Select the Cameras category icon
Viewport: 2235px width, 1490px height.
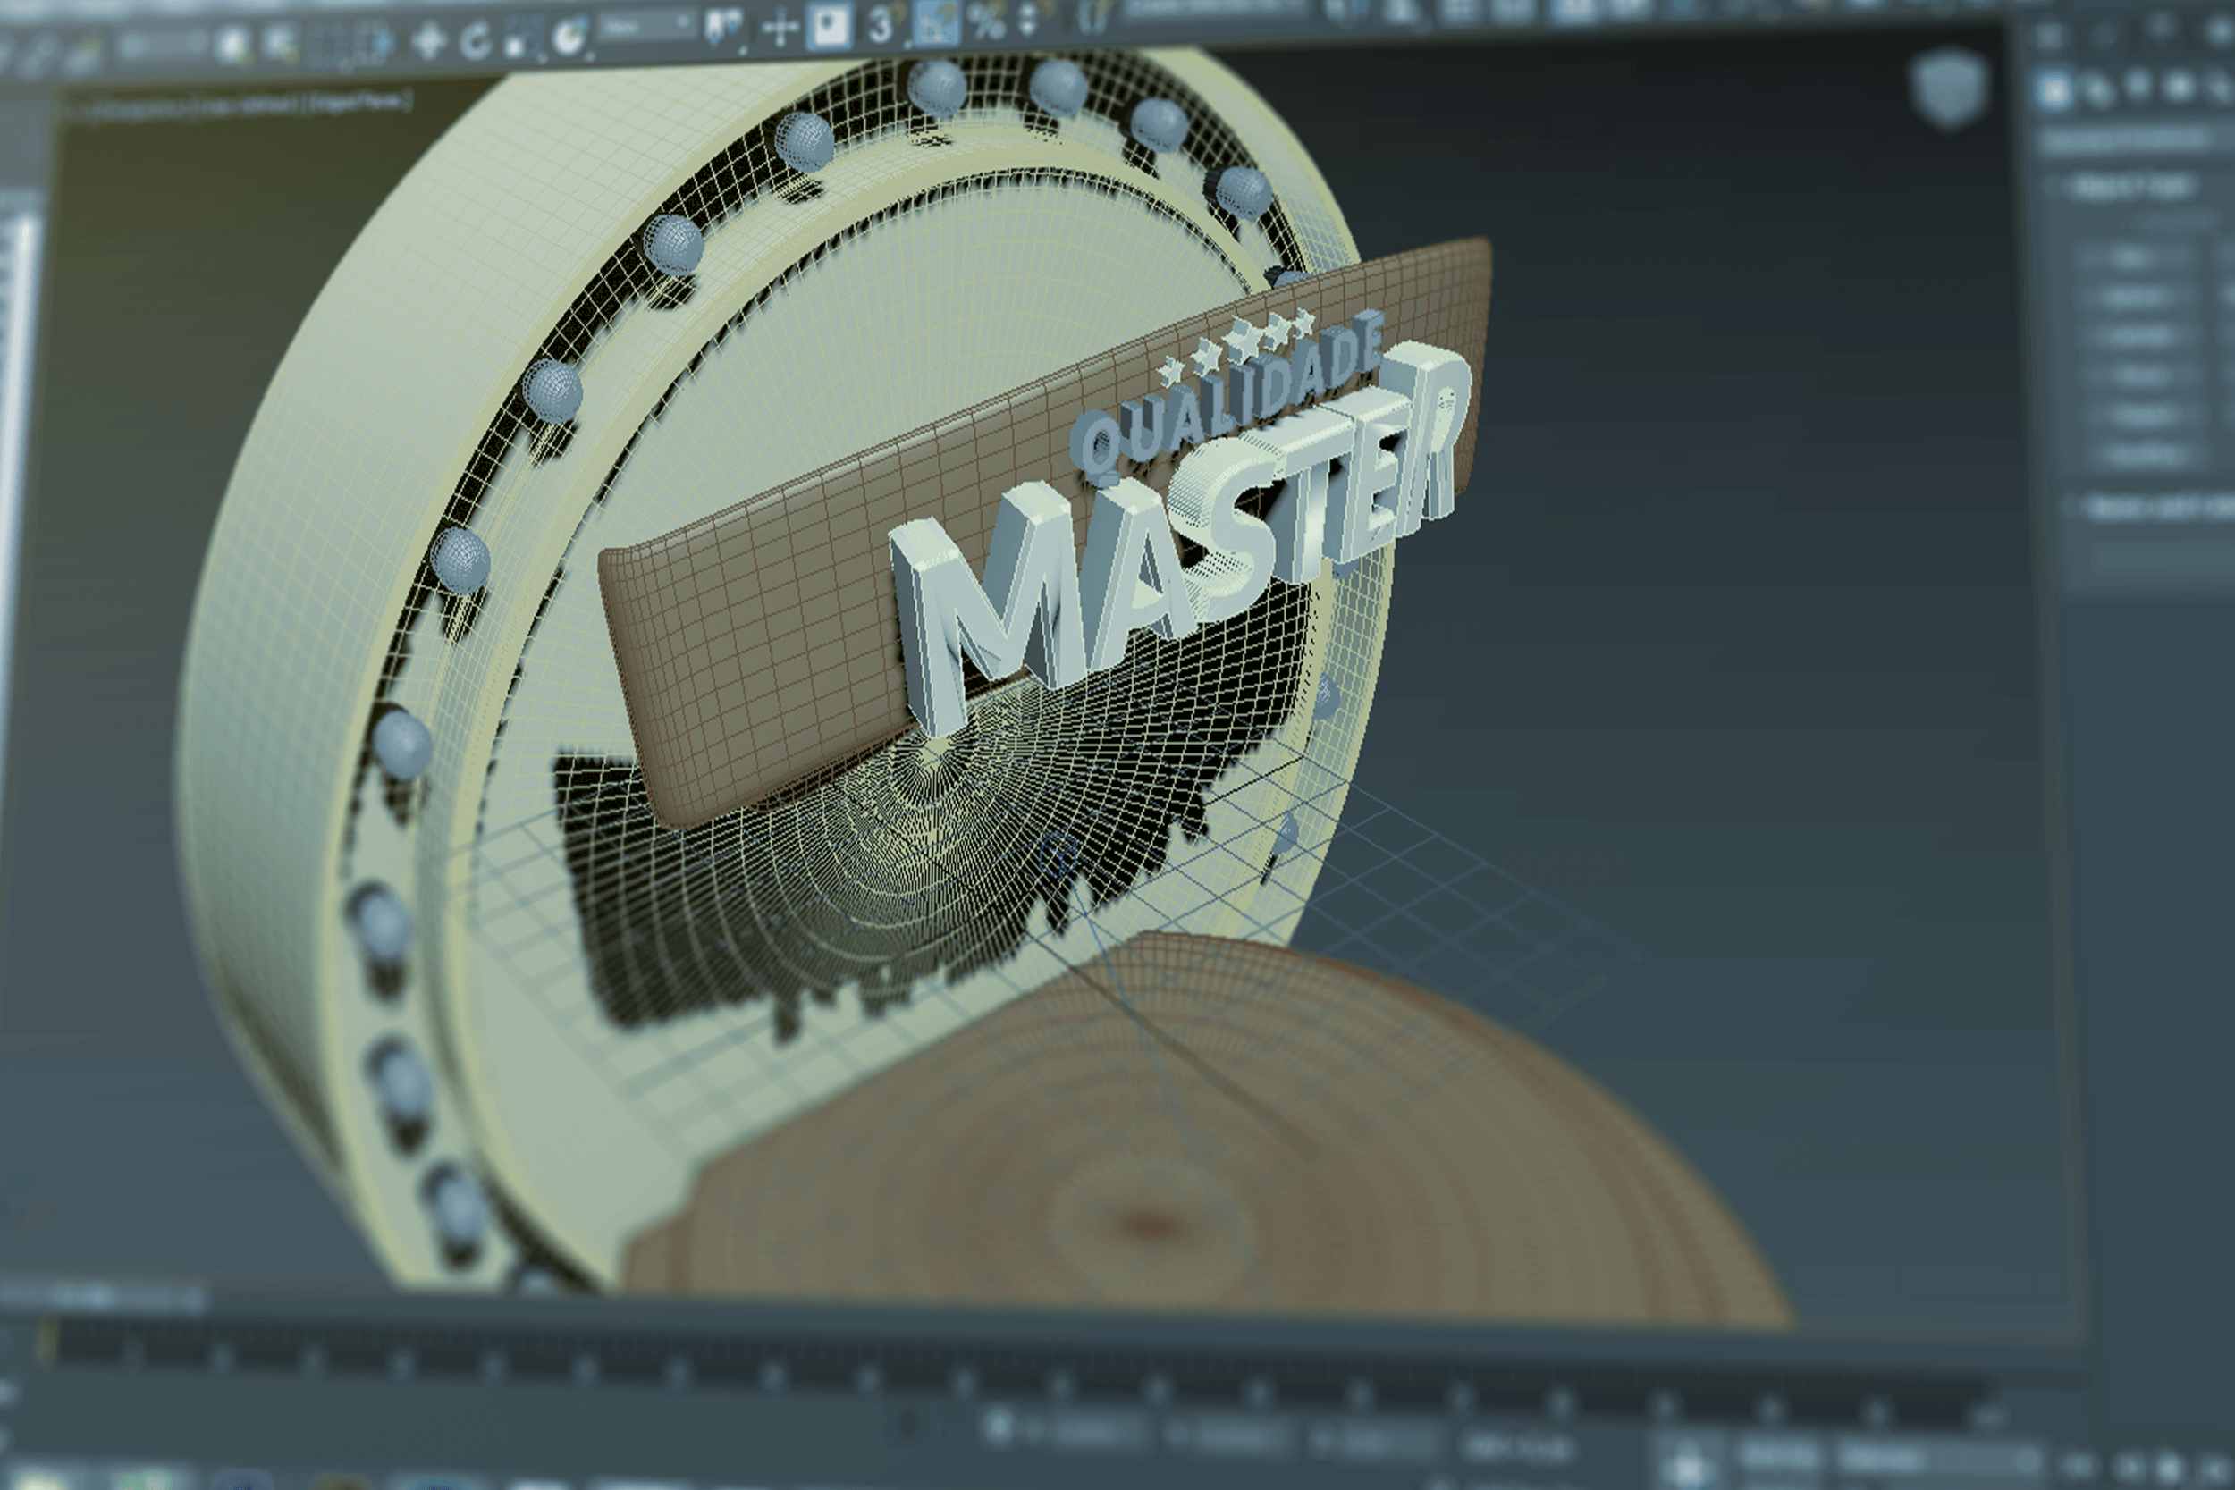tap(2179, 87)
